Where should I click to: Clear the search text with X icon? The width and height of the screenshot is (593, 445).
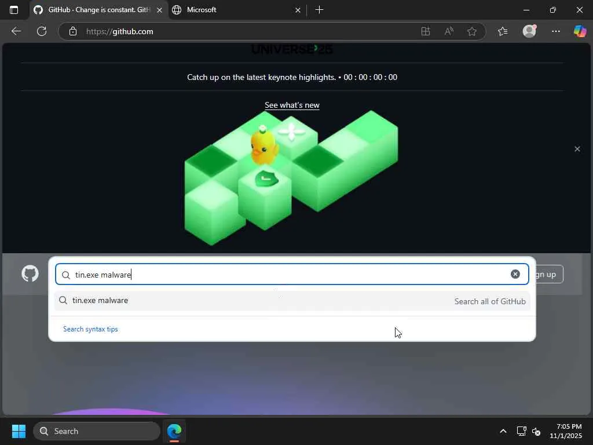click(515, 274)
